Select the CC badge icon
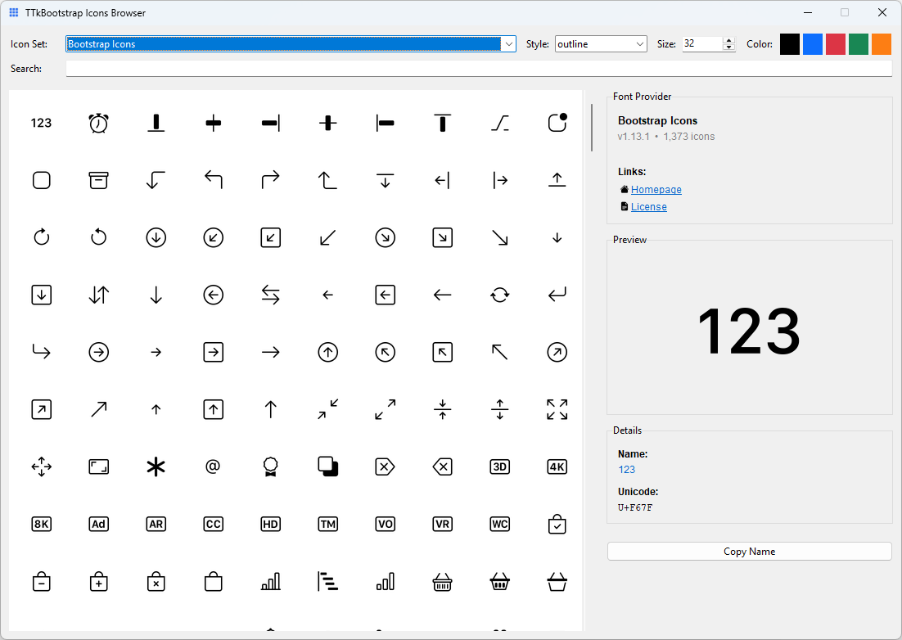Image resolution: width=902 pixels, height=640 pixels. pos(213,524)
